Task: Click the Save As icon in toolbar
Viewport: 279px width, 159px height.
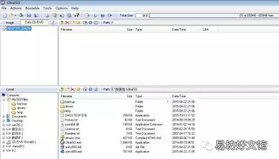Action: tap(36, 15)
